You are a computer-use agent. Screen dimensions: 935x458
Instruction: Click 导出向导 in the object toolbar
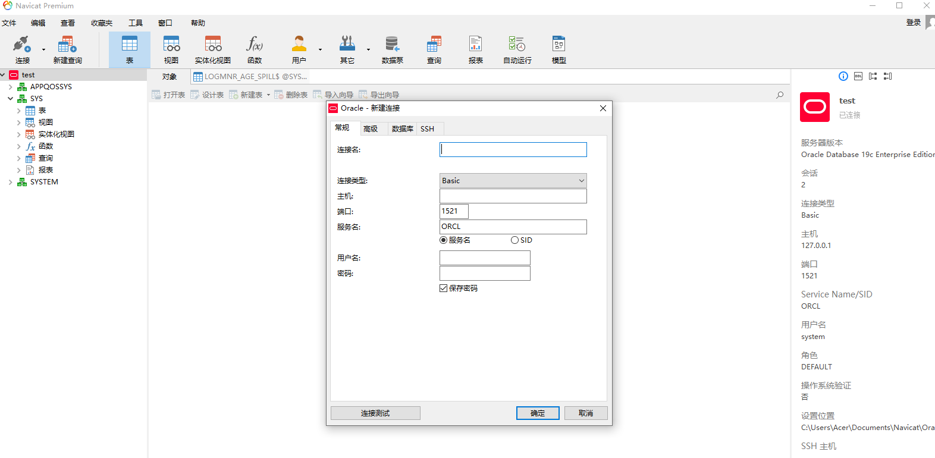pos(379,95)
